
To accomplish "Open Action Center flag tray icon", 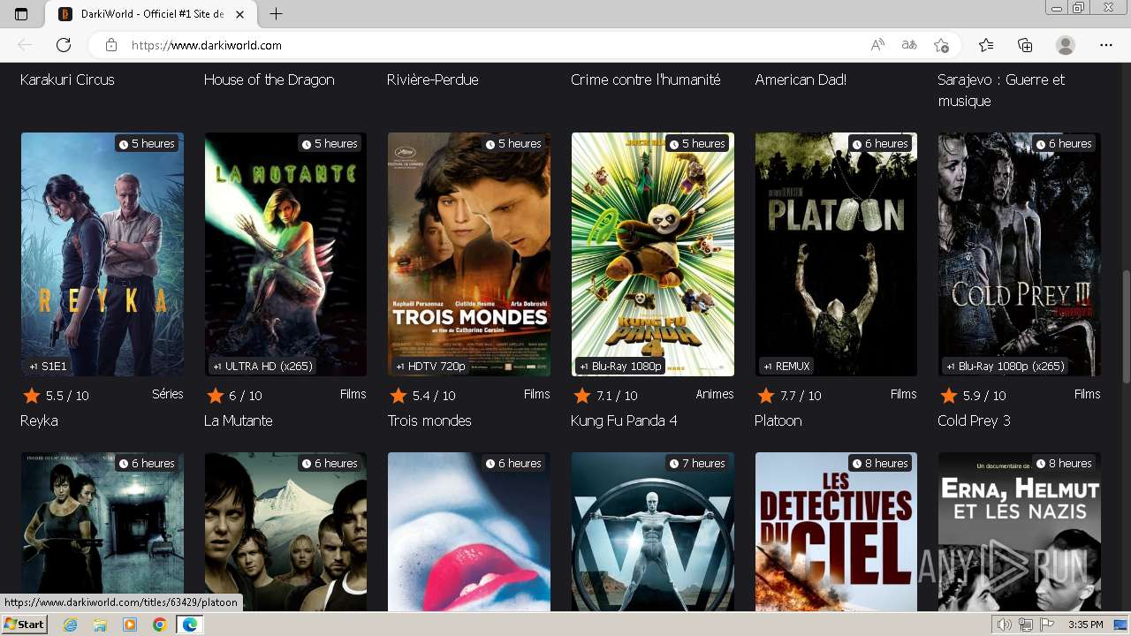I will tap(1048, 625).
